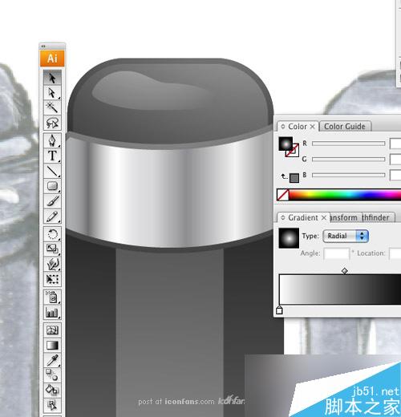Switch to the Color tab
This screenshot has height=417, width=401.
pos(298,127)
